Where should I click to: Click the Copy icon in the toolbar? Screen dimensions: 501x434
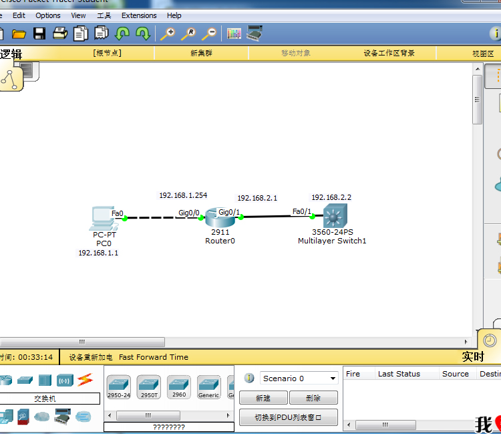coord(81,33)
